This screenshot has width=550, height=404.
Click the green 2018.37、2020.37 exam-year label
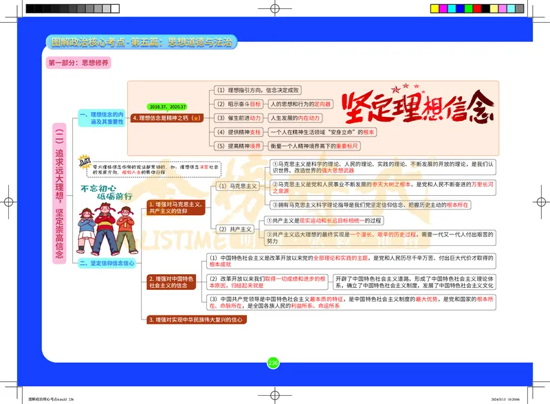167,106
